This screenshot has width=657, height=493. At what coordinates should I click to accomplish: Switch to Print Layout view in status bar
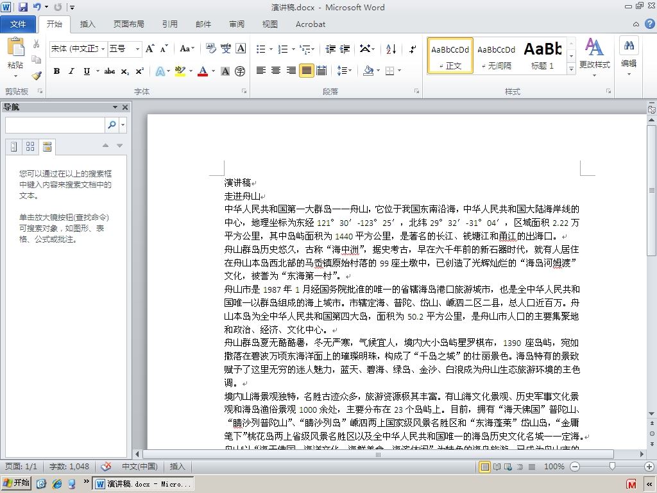click(x=485, y=467)
